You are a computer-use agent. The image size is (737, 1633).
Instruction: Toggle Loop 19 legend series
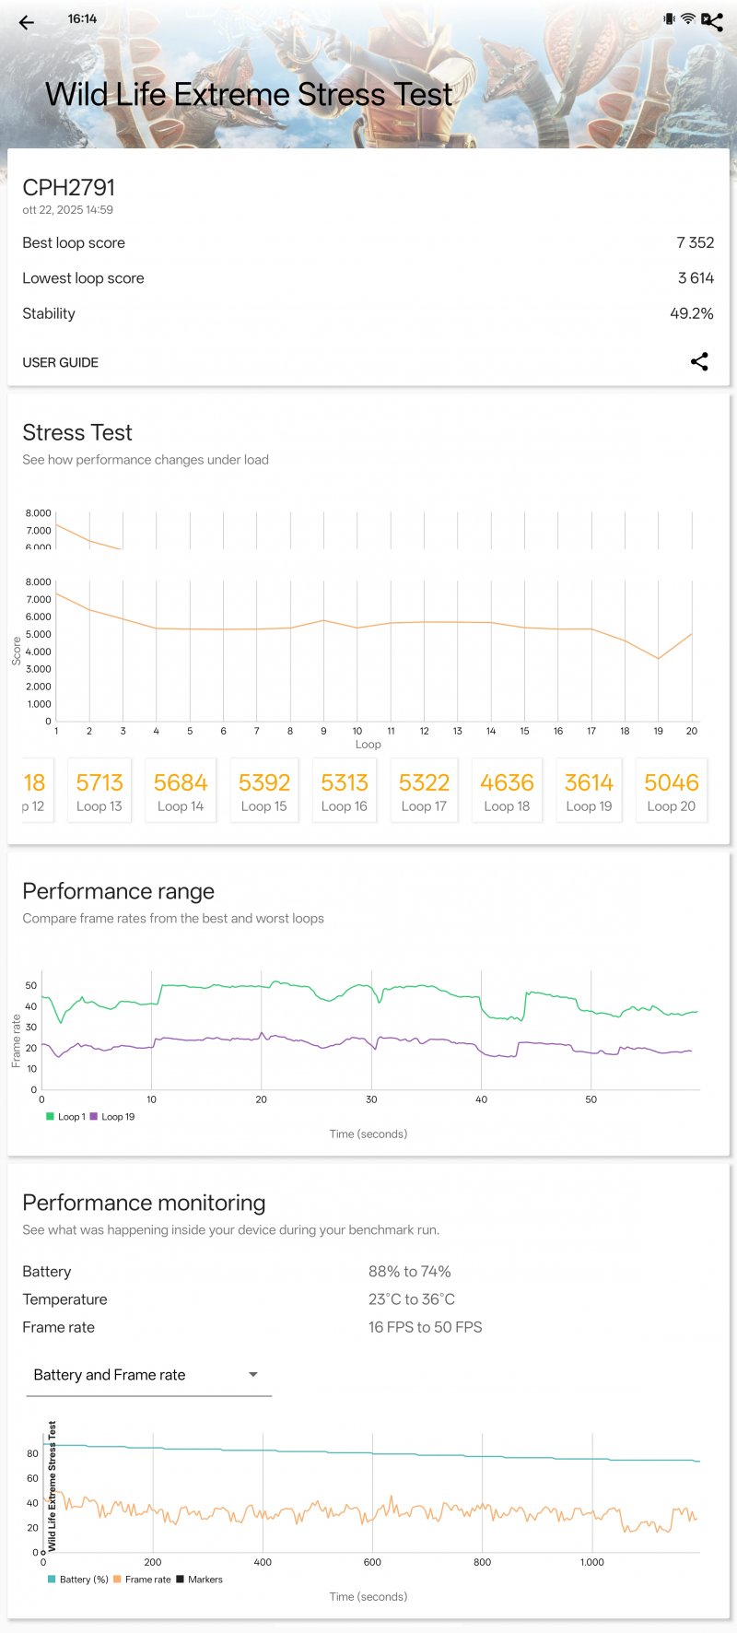(x=112, y=1117)
